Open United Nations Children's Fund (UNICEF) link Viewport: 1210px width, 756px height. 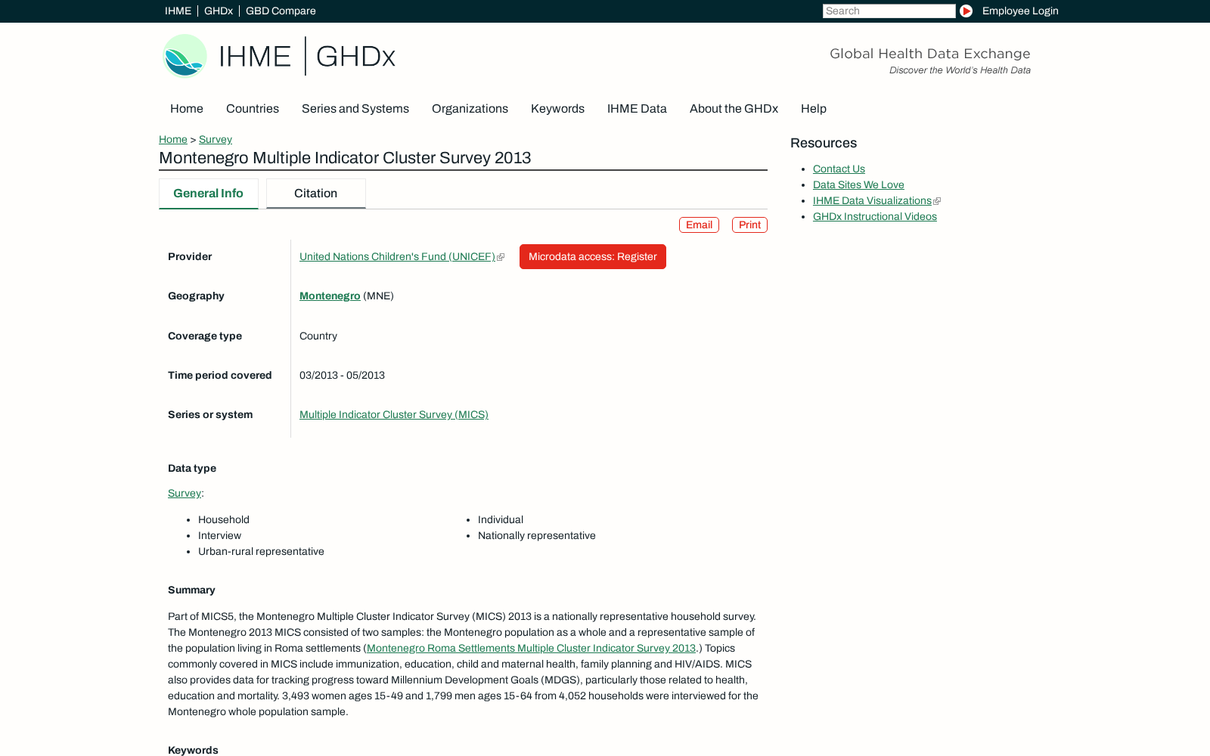[x=397, y=256]
